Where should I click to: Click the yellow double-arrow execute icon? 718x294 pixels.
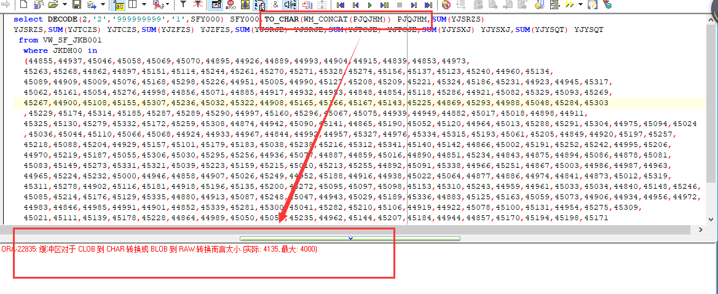pyautogui.click(x=570, y=4)
